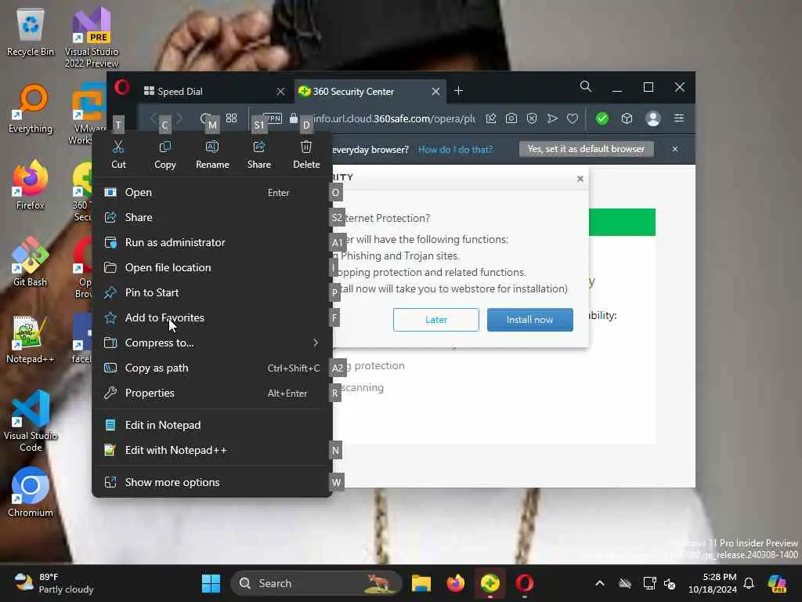Close the 360 Security Center tab

[x=435, y=92]
